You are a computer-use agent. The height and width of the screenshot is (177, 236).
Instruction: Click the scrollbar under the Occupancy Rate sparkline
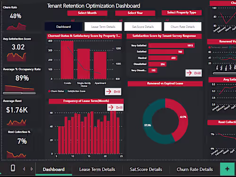[19, 93]
